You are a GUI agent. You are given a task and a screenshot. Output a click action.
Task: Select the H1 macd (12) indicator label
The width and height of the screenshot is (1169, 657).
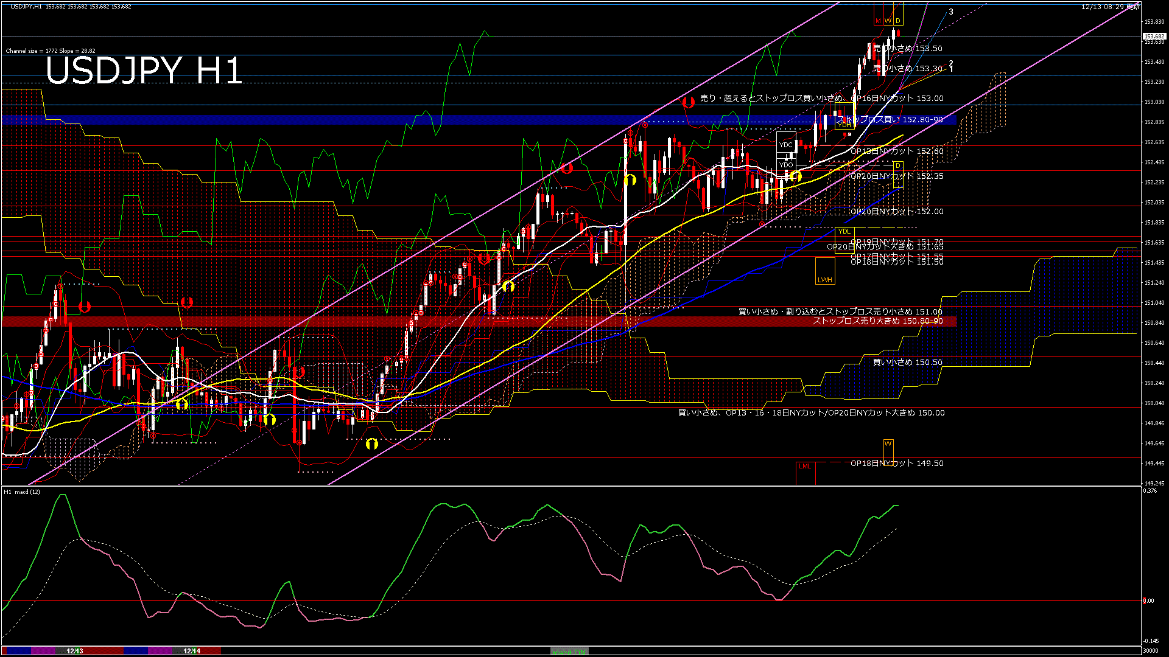tap(23, 492)
